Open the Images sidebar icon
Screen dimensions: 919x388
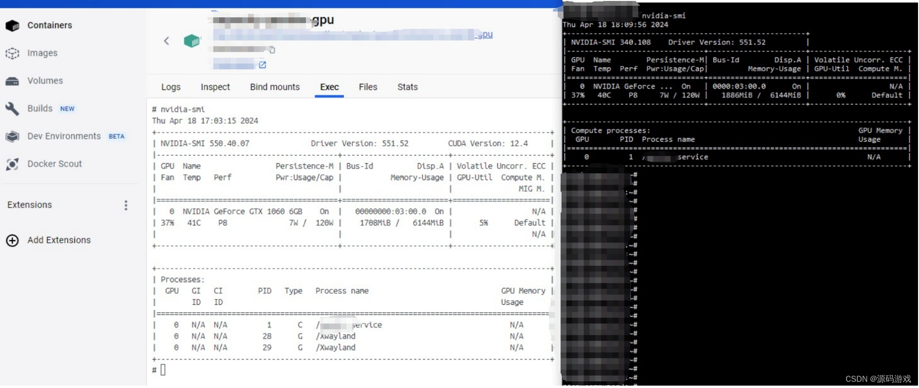point(12,53)
